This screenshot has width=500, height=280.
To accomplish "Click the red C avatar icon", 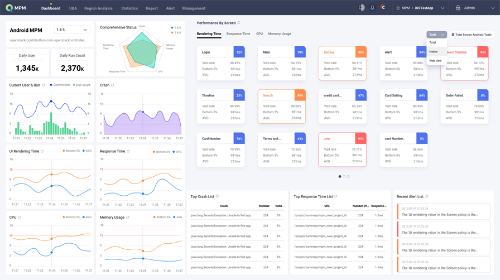I will point(383,7).
